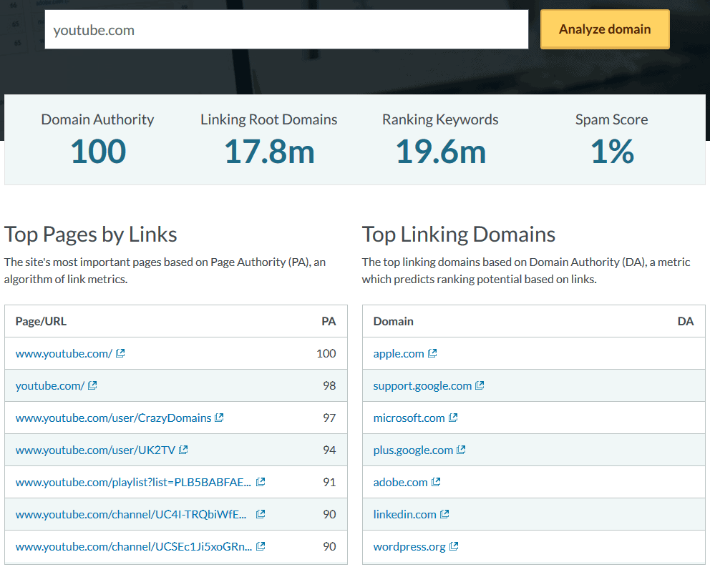The height and width of the screenshot is (572, 710).
Task: Open the external link icon beside wordpress.org
Action: [454, 546]
